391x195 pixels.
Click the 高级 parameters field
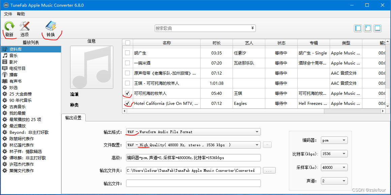click(193, 158)
